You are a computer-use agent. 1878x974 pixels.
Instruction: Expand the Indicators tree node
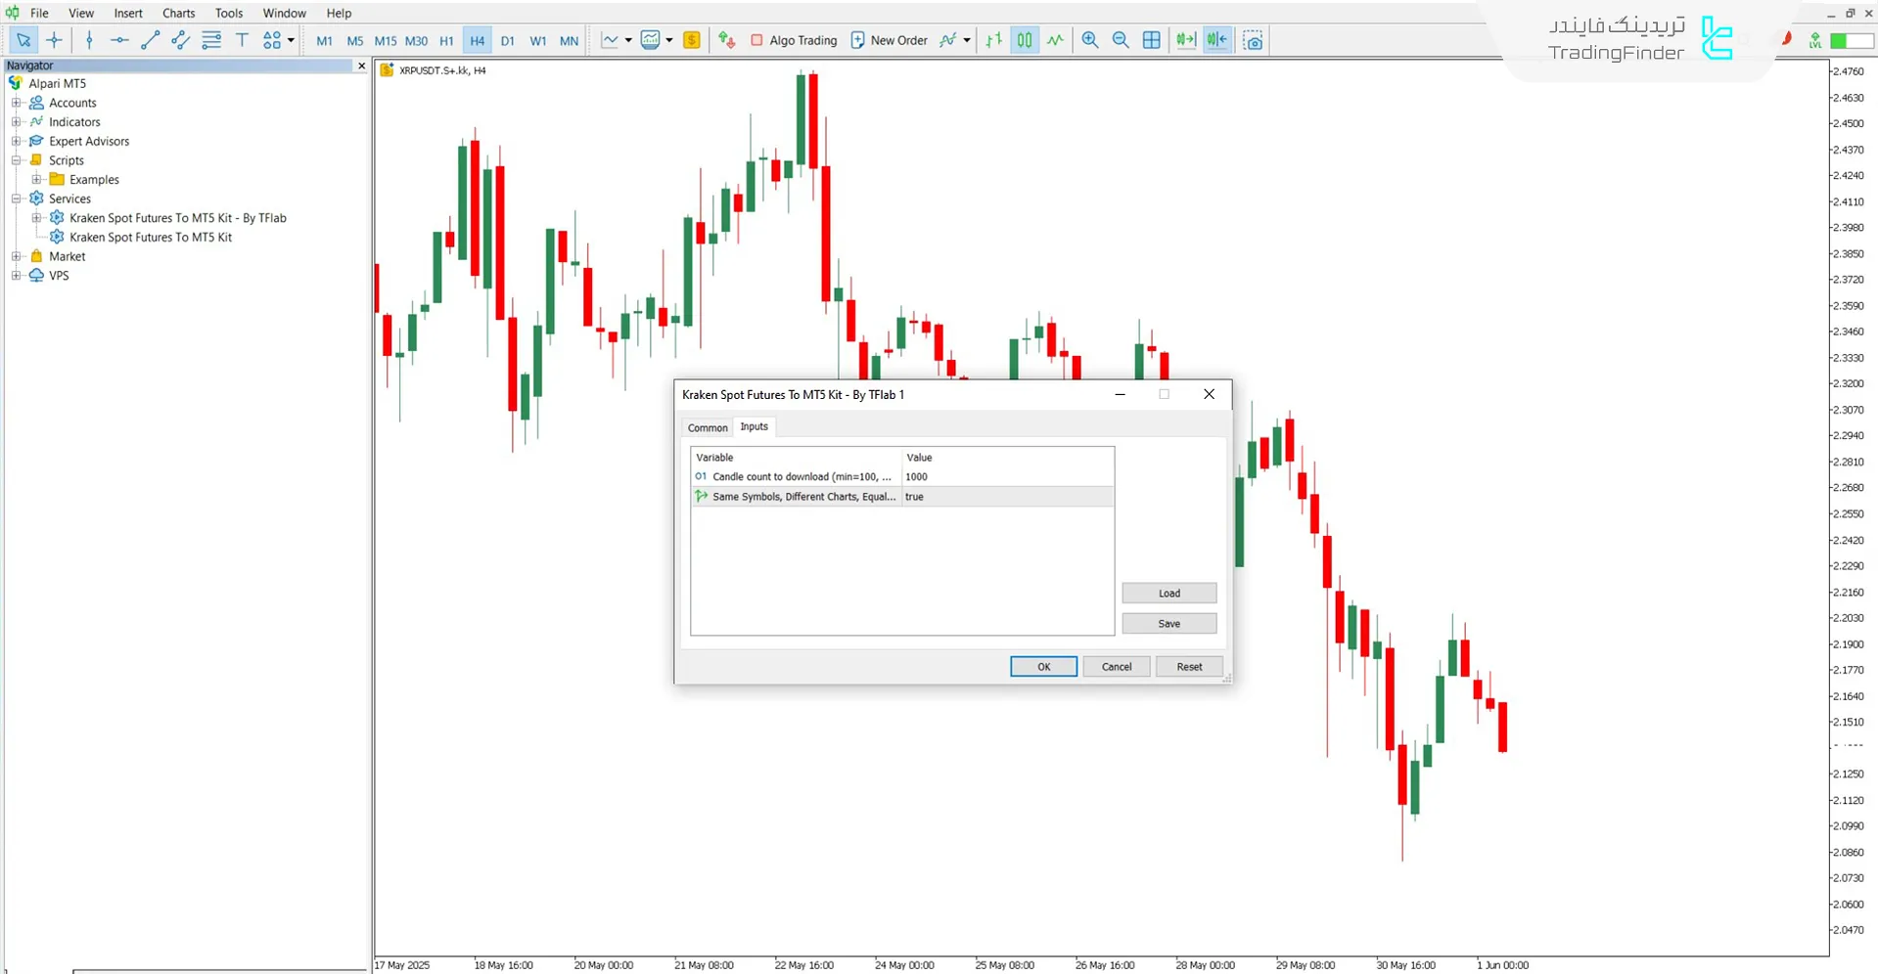16,122
